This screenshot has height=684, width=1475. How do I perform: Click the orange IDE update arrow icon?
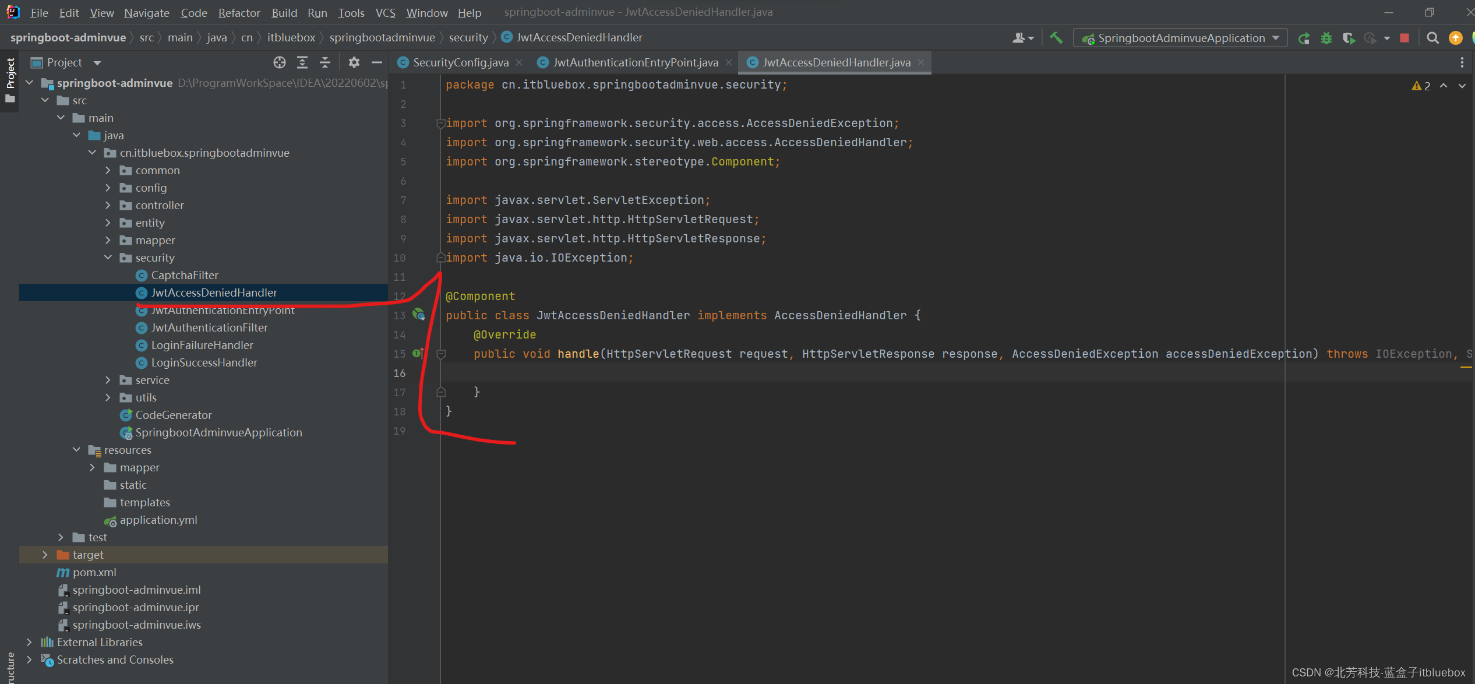coord(1455,38)
